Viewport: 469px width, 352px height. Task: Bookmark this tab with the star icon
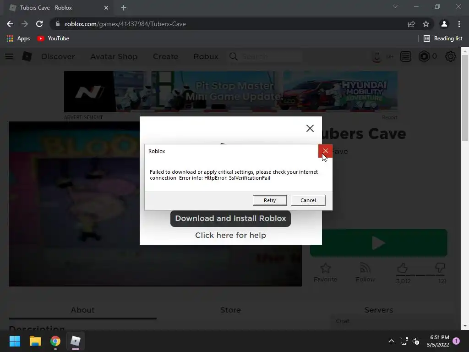point(426,24)
